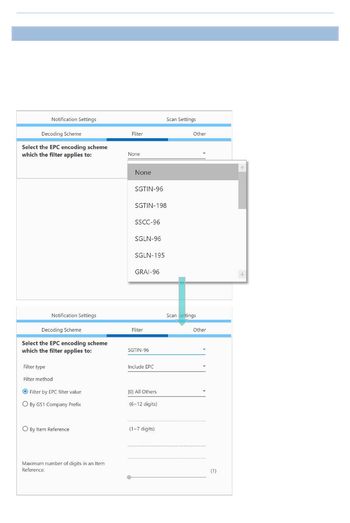Pick SGLN-195 from the dropdown list
Image resolution: width=350 pixels, height=523 pixels.
click(x=150, y=255)
